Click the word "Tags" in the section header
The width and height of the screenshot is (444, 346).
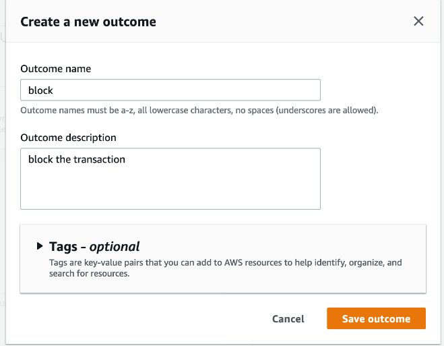tap(63, 246)
